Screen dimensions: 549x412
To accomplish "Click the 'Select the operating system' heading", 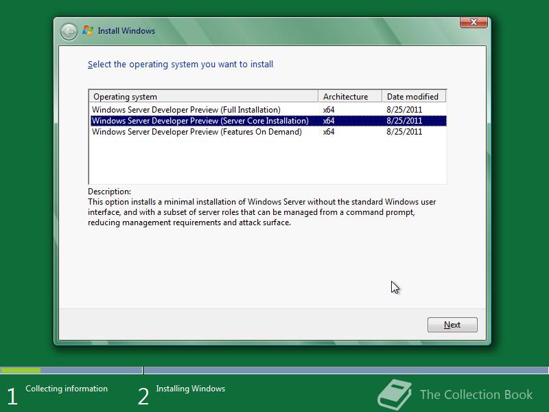I will click(x=180, y=65).
